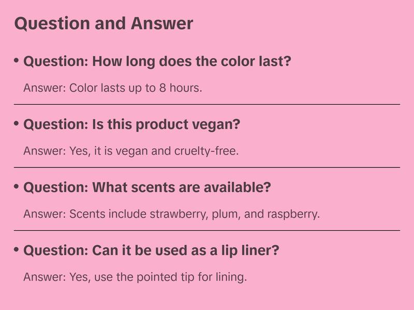Click the answer "Color lasts up to 8 hours"
Screen dimensions: 414x310
112,88
